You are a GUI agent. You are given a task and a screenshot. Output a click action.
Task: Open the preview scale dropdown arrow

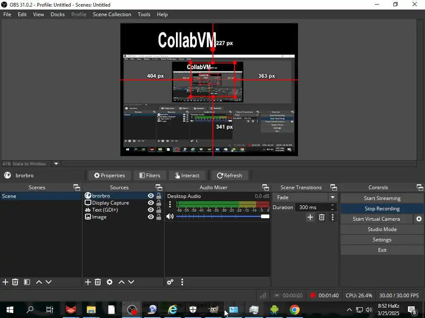click(56, 164)
